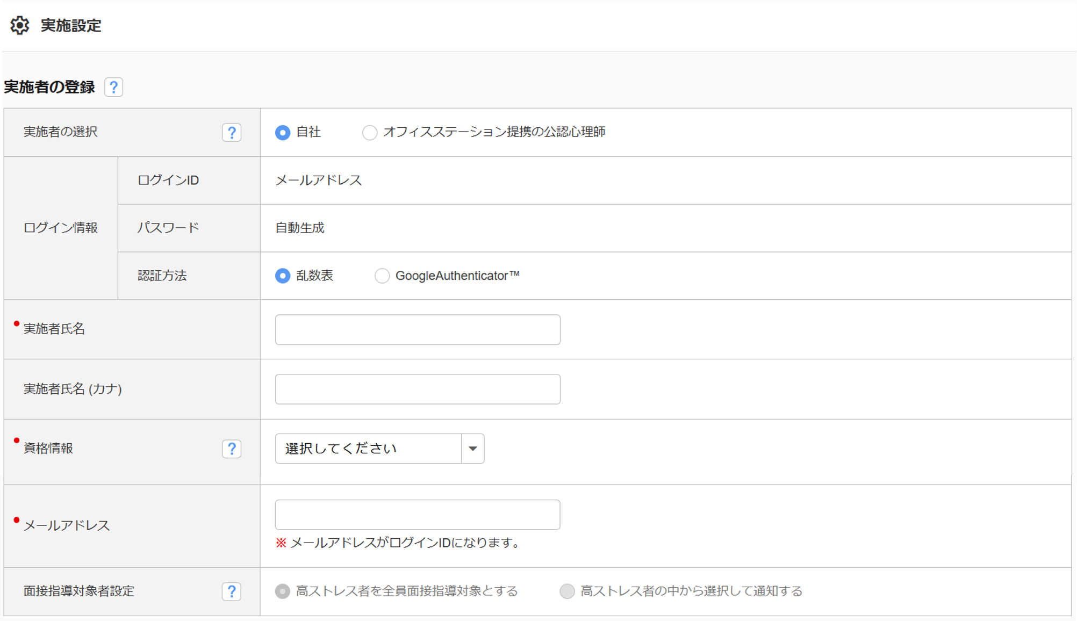
Task: Click the 実施者の登録 section heading
Action: pyautogui.click(x=49, y=87)
